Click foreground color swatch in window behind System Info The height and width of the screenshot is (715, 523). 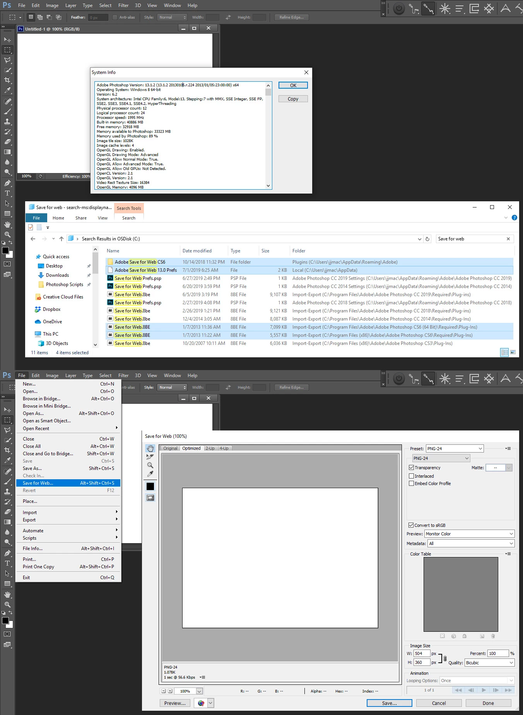point(5,250)
